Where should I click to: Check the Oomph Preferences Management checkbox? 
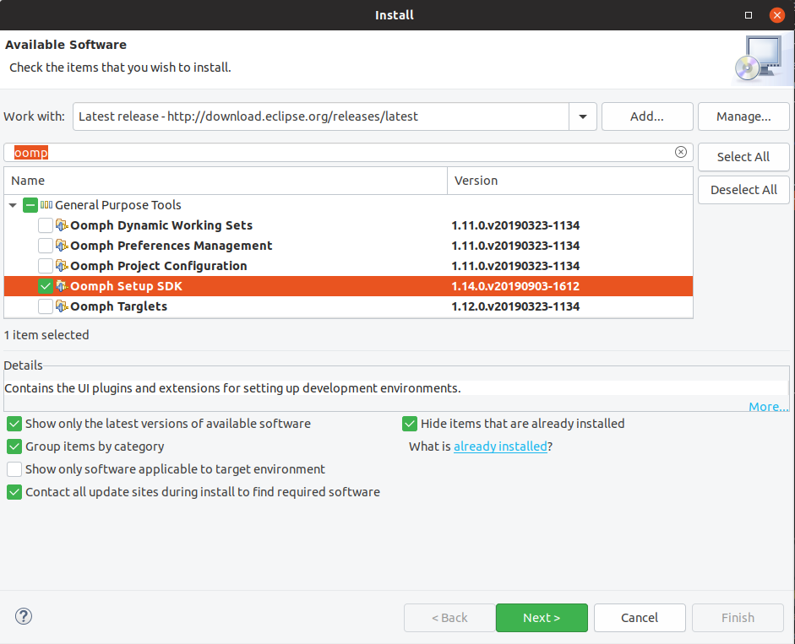[x=46, y=246]
